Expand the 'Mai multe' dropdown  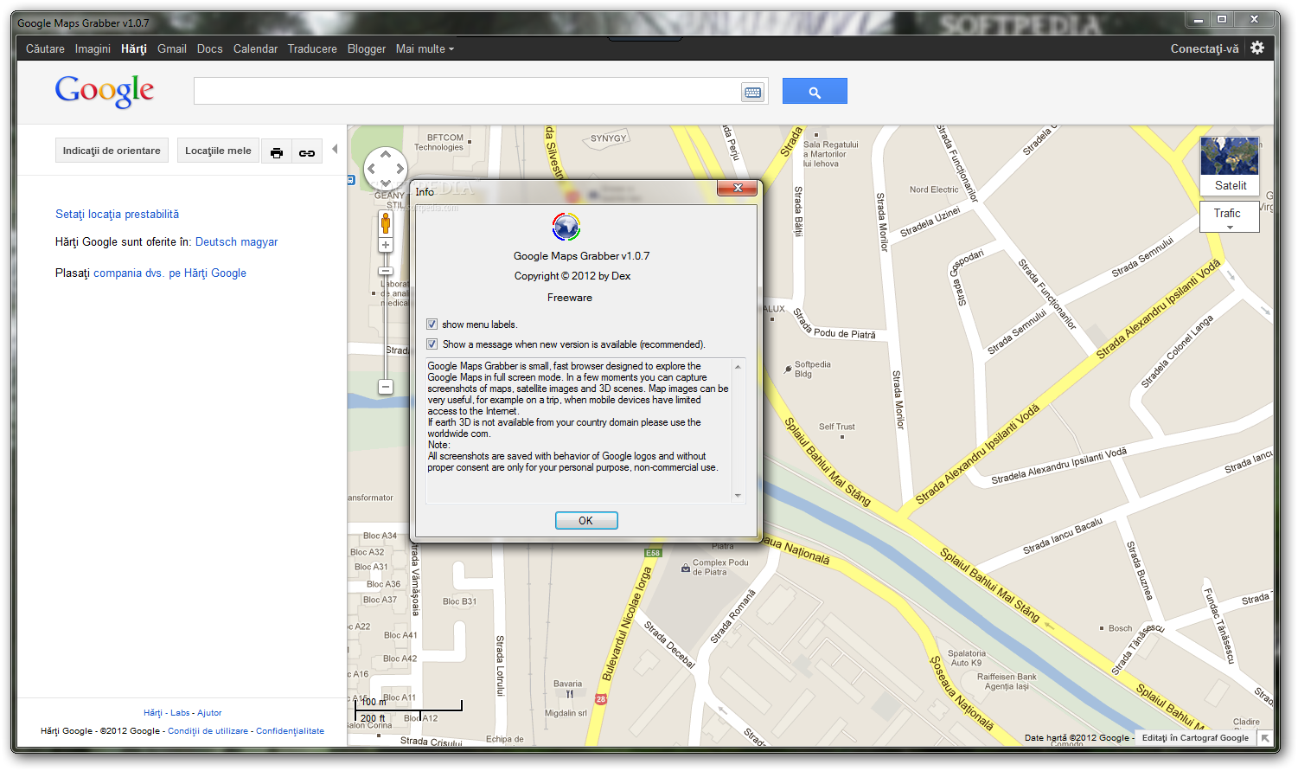[425, 48]
